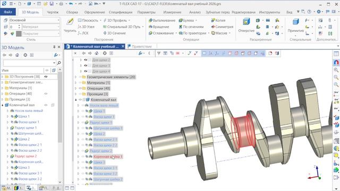Click the Чертить sketch tool

point(70,25)
